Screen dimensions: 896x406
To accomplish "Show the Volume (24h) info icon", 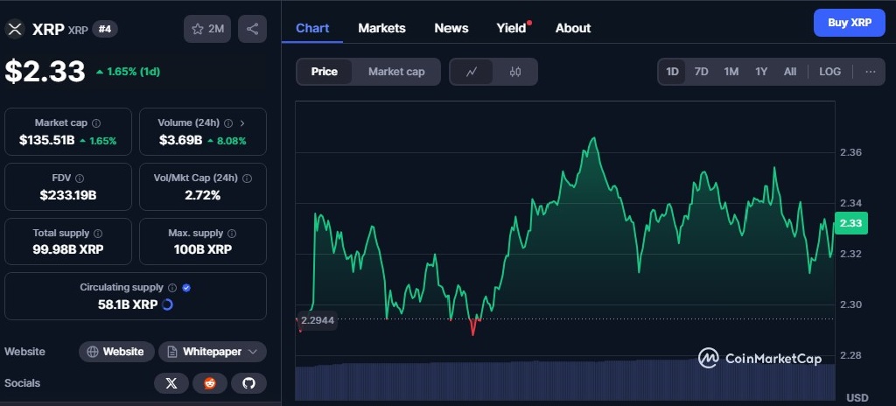I will 228,123.
